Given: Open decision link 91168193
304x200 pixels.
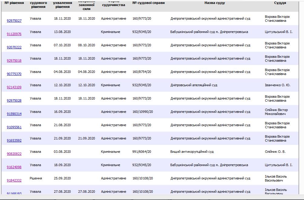Looking at the screenshot, I should pyautogui.click(x=14, y=193).
